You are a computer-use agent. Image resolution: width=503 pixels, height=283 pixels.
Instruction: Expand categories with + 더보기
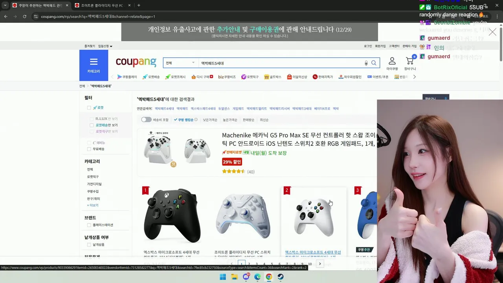click(x=93, y=205)
